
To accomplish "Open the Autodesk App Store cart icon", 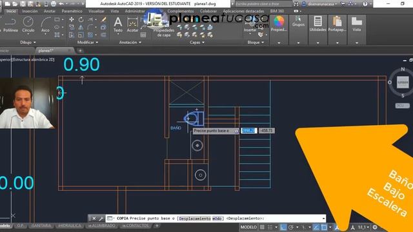I will tap(343, 4).
